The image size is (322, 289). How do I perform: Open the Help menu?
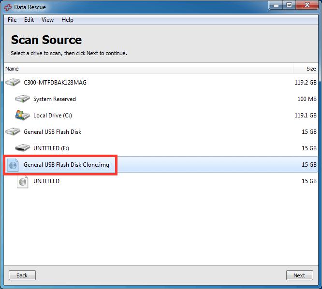tap(67, 20)
